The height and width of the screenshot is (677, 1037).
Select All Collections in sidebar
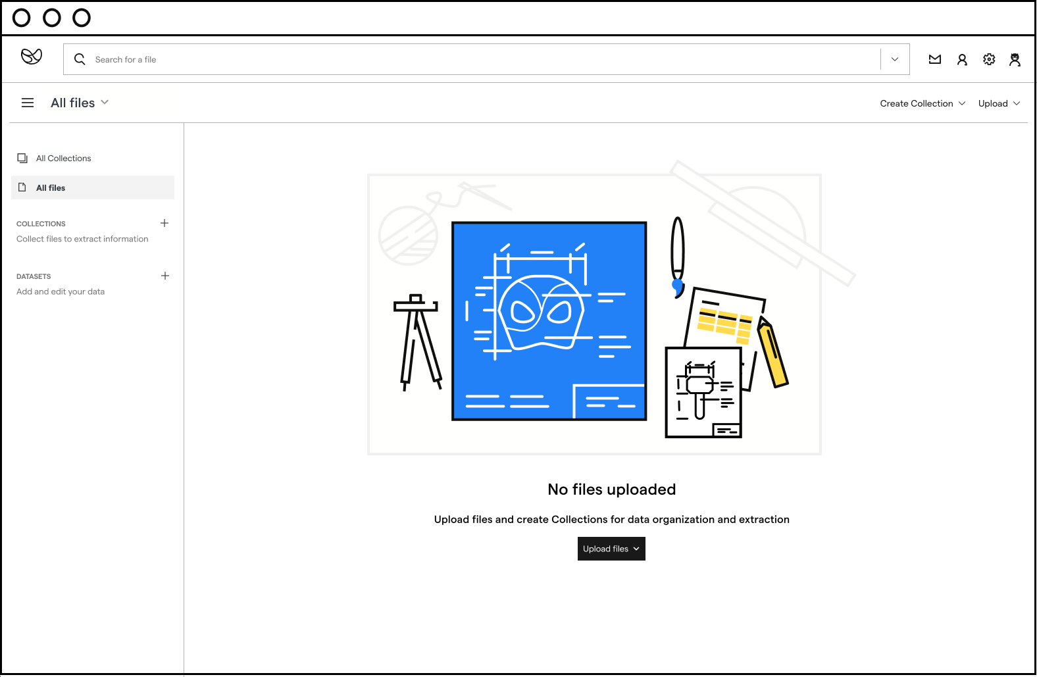click(93, 158)
